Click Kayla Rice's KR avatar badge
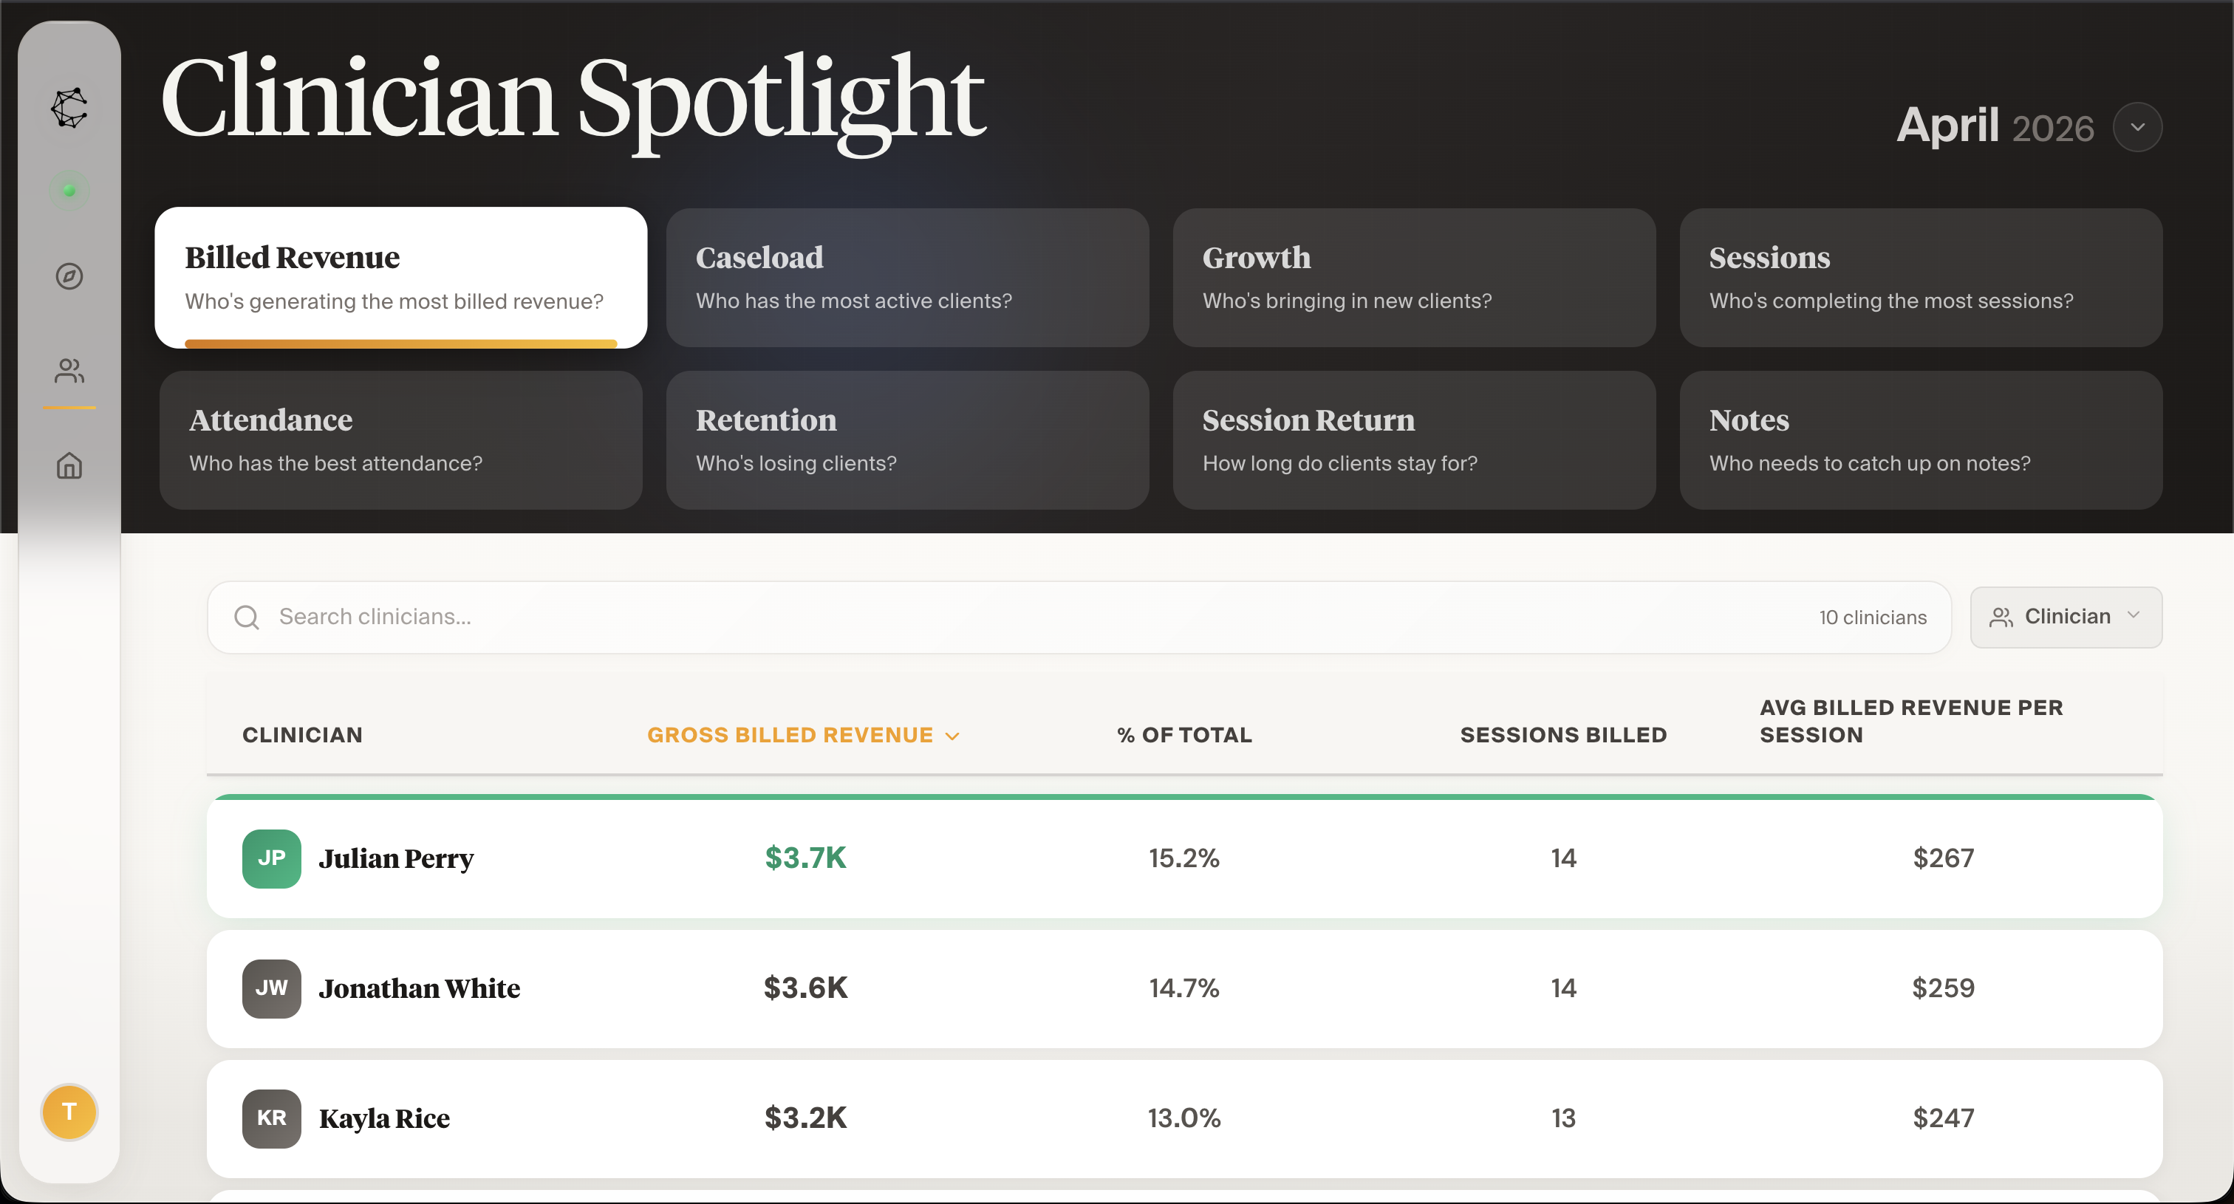The width and height of the screenshot is (2234, 1204). tap(271, 1118)
